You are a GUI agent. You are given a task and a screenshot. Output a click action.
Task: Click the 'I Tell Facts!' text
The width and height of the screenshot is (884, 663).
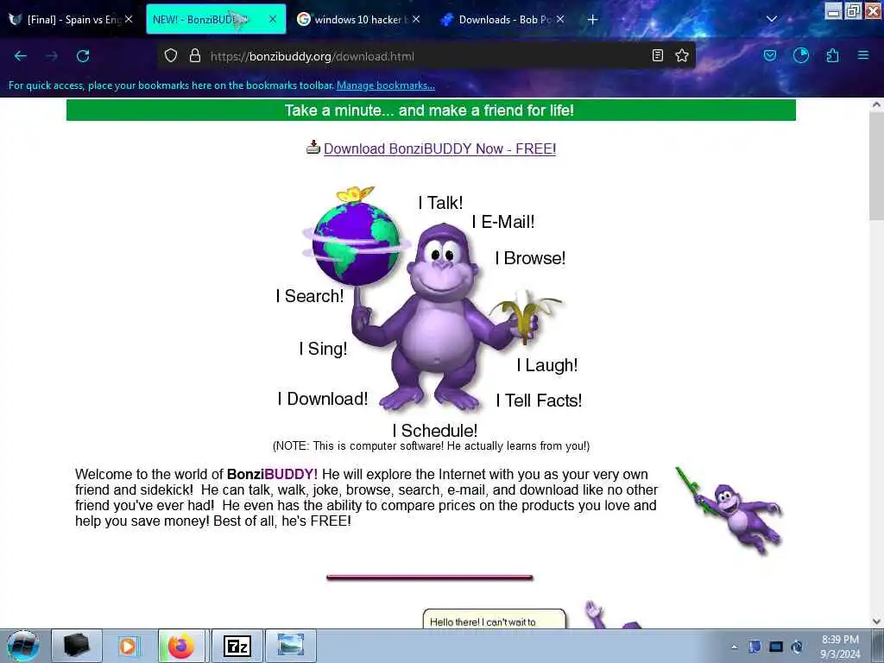tap(539, 401)
